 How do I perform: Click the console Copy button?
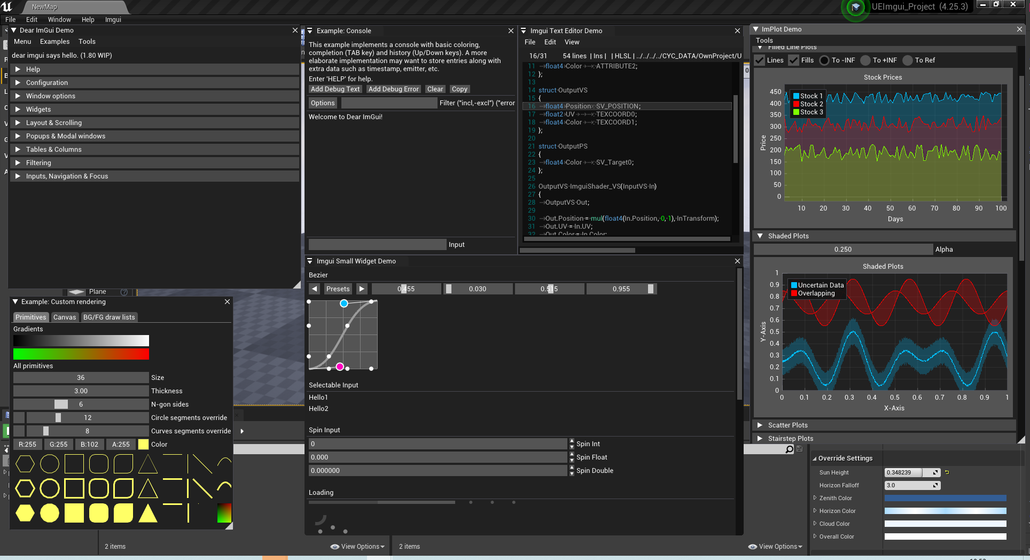(x=459, y=89)
